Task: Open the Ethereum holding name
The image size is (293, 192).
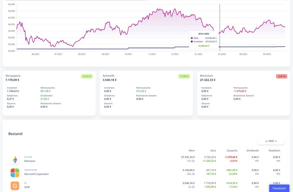Action: click(30, 161)
